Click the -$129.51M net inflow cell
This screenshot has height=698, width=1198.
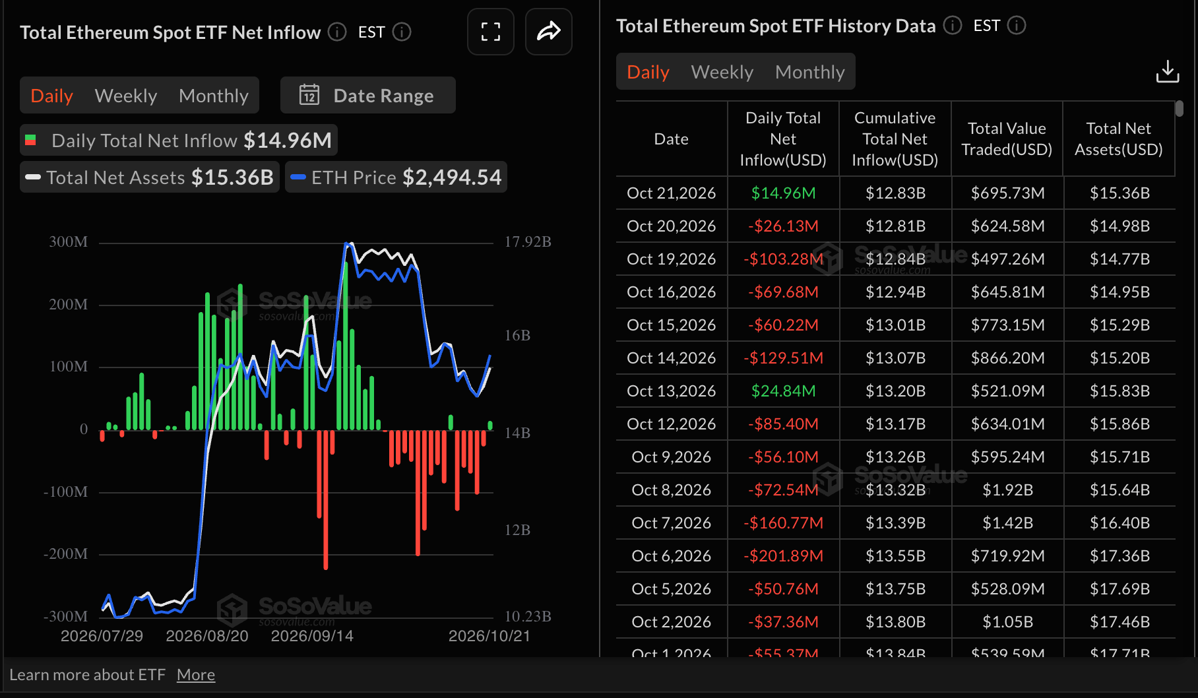coord(783,358)
